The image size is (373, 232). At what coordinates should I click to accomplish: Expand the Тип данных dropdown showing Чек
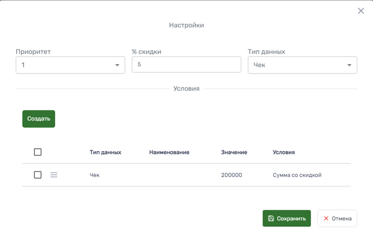pos(302,65)
